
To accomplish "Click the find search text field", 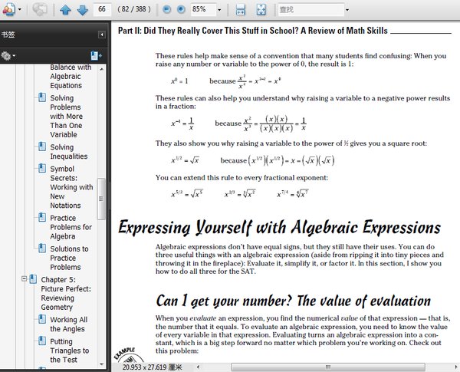I will [310, 9].
